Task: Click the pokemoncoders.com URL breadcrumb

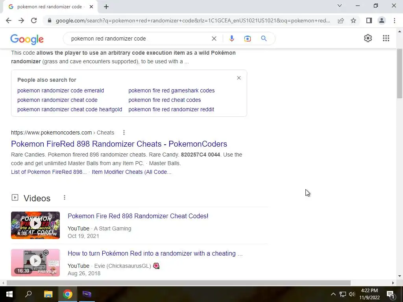Action: pyautogui.click(x=63, y=133)
